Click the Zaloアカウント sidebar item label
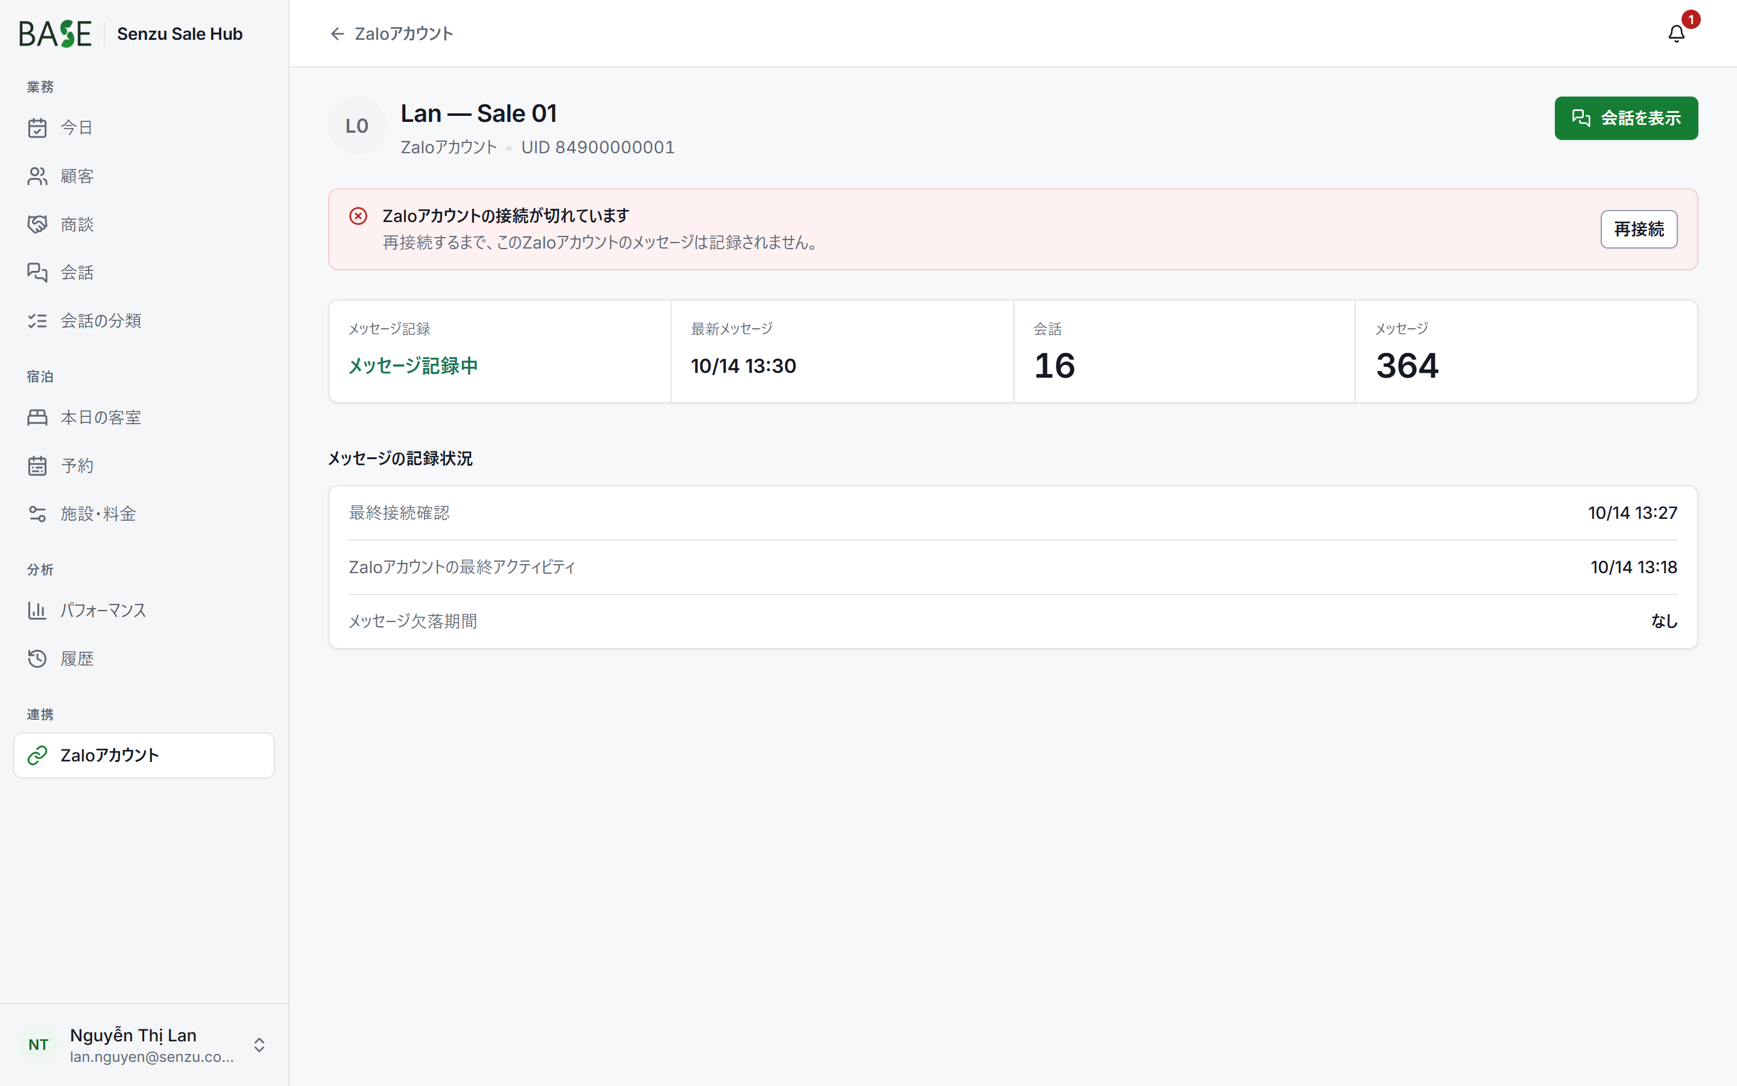Viewport: 1737px width, 1086px height. (110, 755)
